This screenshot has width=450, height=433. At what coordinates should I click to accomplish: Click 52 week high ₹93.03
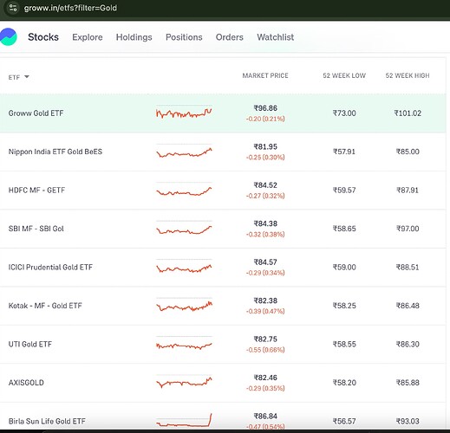[x=408, y=421]
